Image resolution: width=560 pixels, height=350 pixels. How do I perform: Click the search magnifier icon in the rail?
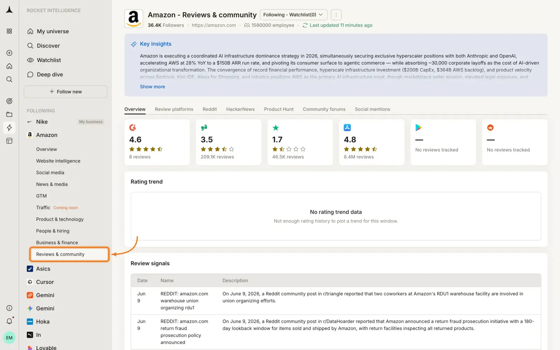(x=9, y=79)
